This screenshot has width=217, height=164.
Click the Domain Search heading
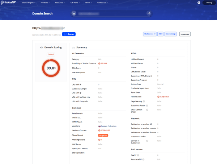pyautogui.click(x=42, y=13)
